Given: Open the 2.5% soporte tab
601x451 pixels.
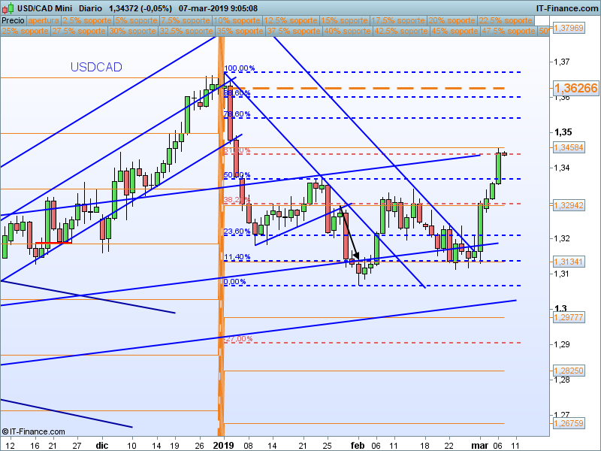Looking at the screenshot, I should pos(87,20).
